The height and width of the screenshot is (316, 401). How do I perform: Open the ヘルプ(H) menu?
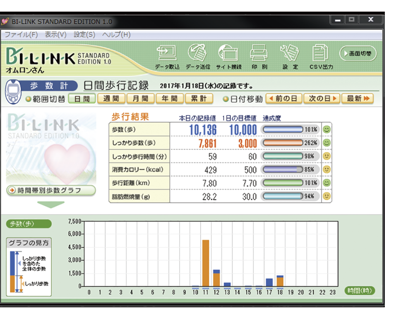[116, 34]
